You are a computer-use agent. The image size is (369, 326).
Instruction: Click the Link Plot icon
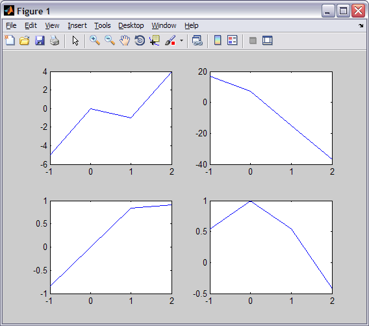pos(197,40)
